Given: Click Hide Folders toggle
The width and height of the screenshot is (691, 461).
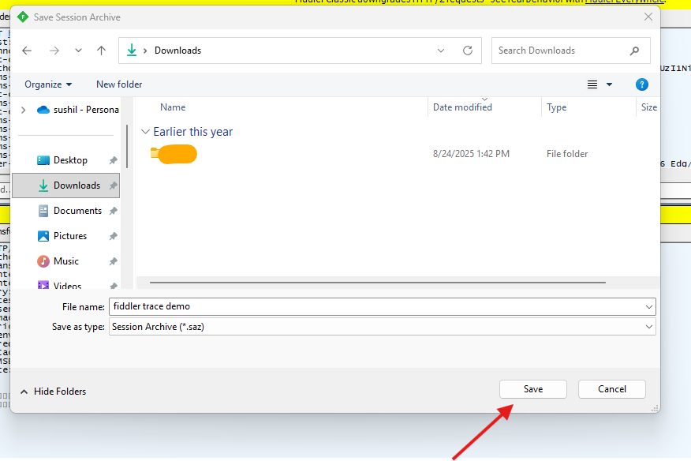Looking at the screenshot, I should 53,392.
